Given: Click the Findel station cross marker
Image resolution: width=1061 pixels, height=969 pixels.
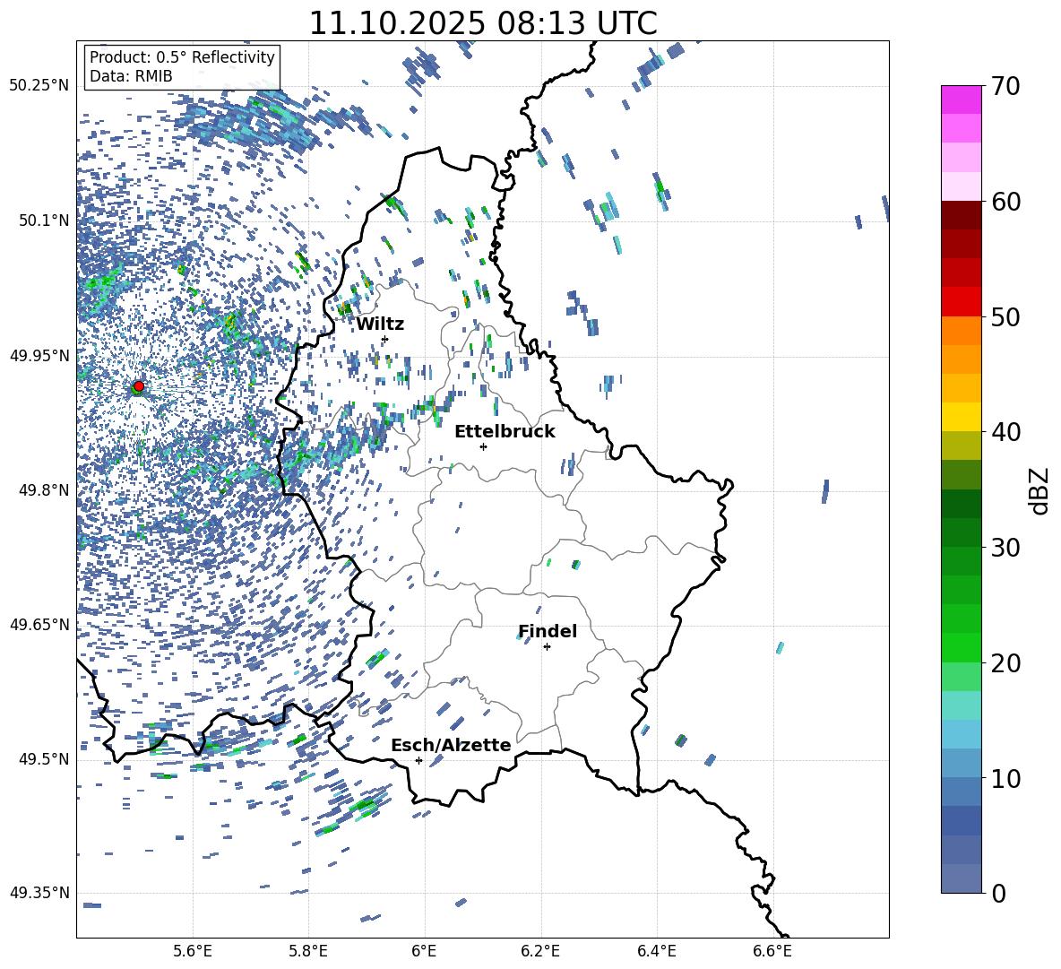Looking at the screenshot, I should click(547, 646).
